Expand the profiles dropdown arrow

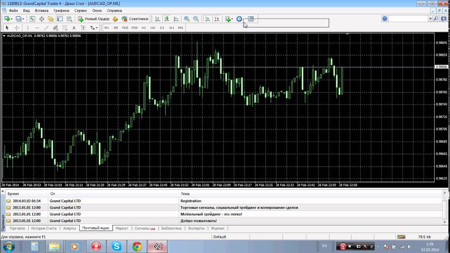(23, 19)
